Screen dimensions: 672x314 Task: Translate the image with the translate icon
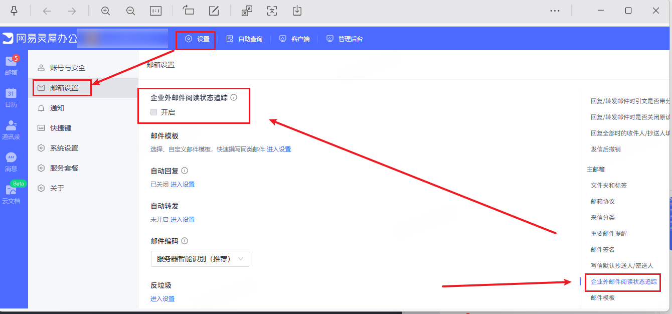[x=246, y=11]
